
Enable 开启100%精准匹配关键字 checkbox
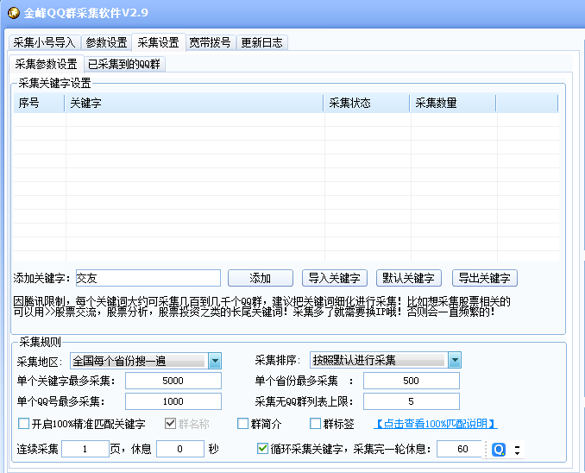[24, 423]
